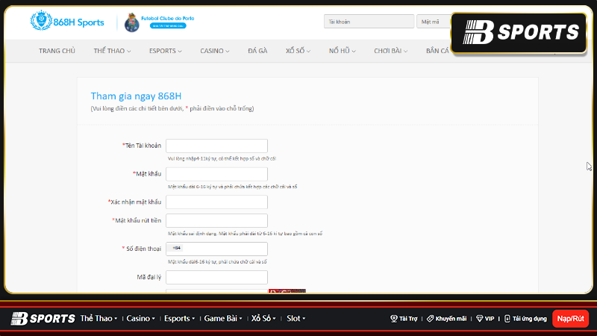Focus the Mật khẩu rút tiền input
Image resolution: width=597 pixels, height=336 pixels.
(x=216, y=220)
